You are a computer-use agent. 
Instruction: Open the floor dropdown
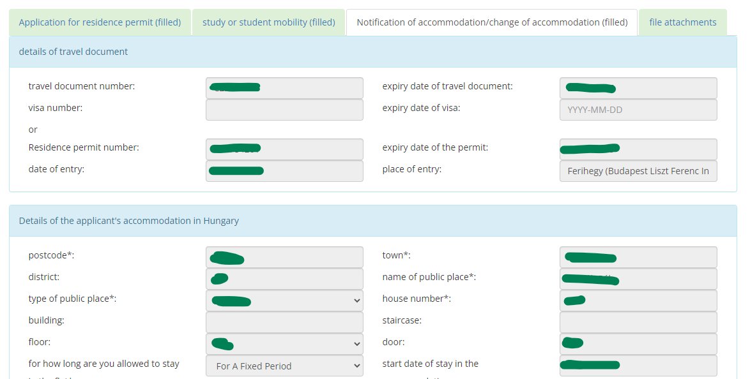click(284, 344)
